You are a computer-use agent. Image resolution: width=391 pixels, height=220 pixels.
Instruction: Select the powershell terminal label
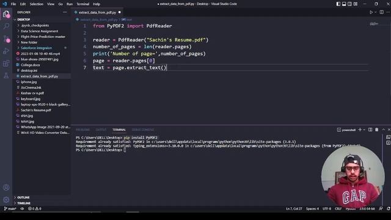(x=346, y=130)
